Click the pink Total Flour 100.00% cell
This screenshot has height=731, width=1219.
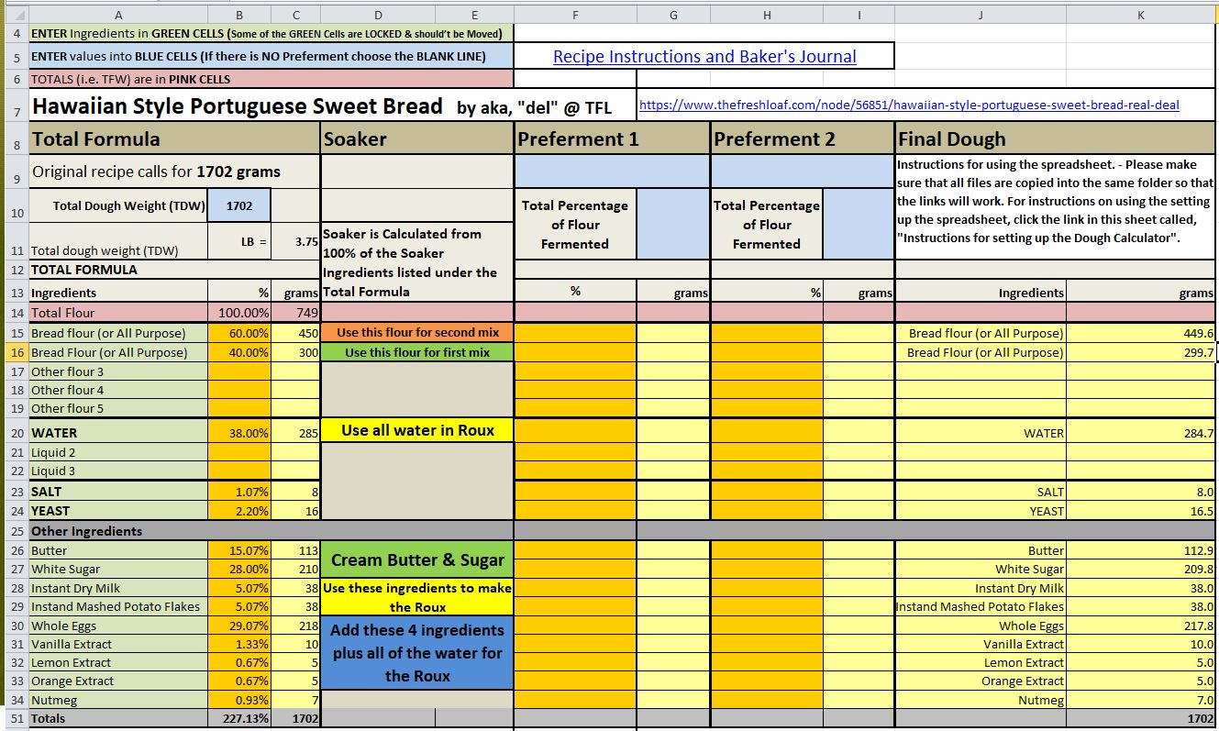coord(239,313)
